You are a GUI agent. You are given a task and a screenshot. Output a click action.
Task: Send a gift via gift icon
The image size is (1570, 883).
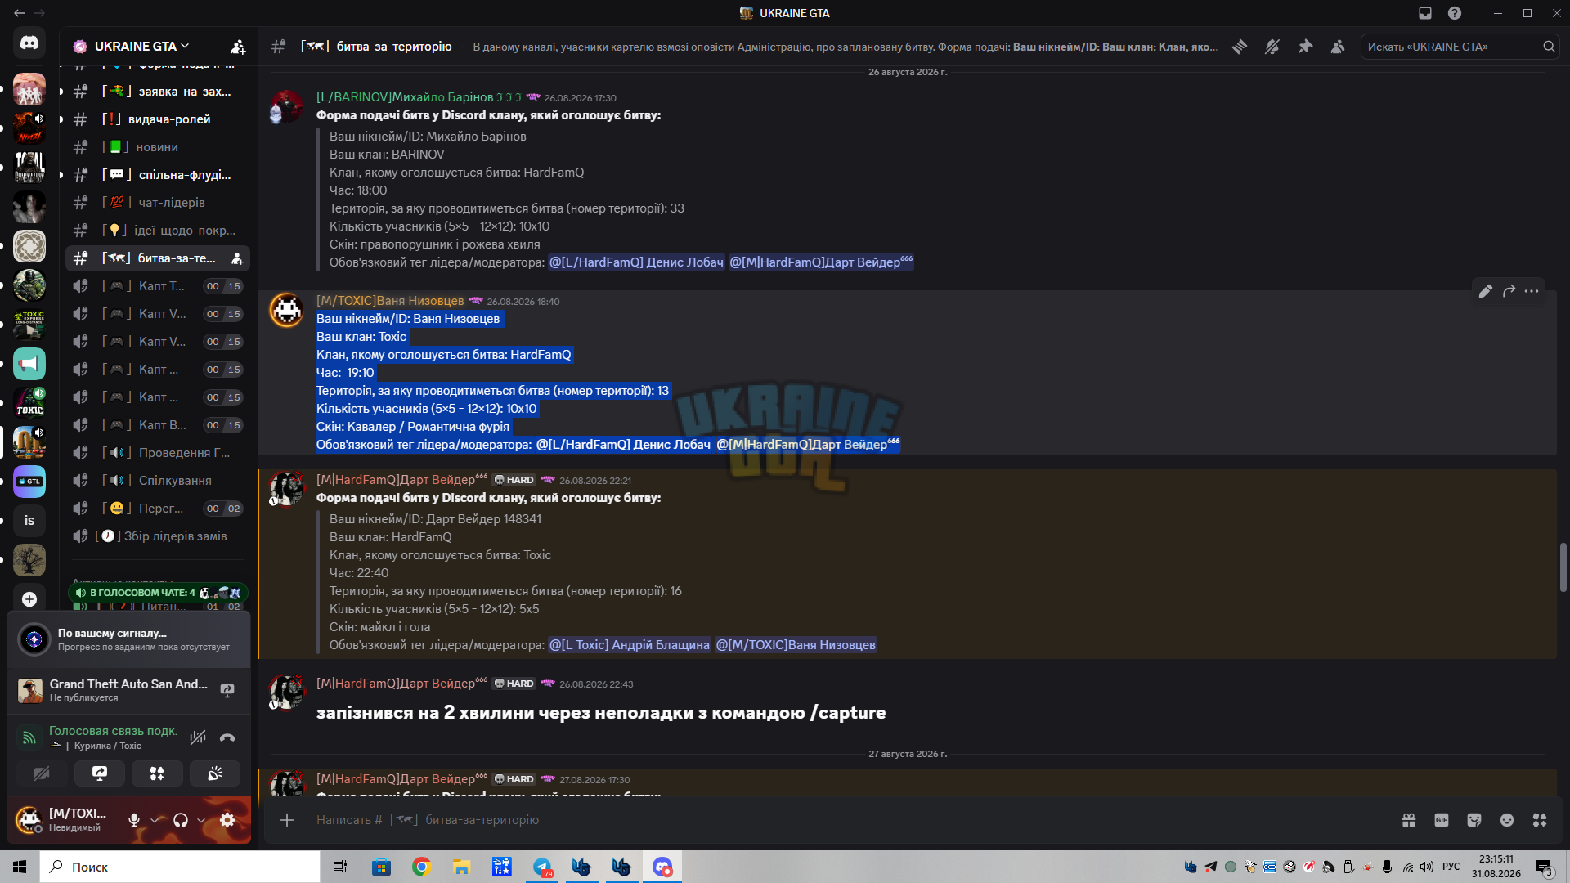[1409, 820]
